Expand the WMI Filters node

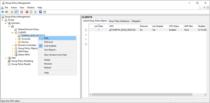tap(12, 51)
